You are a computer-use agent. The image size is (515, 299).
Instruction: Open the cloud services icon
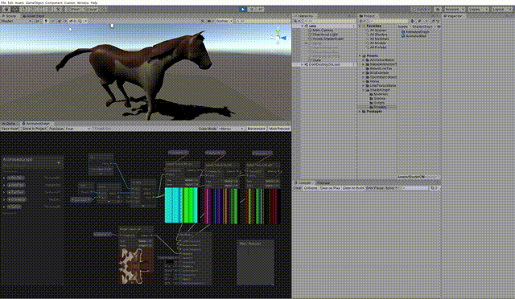438,10
